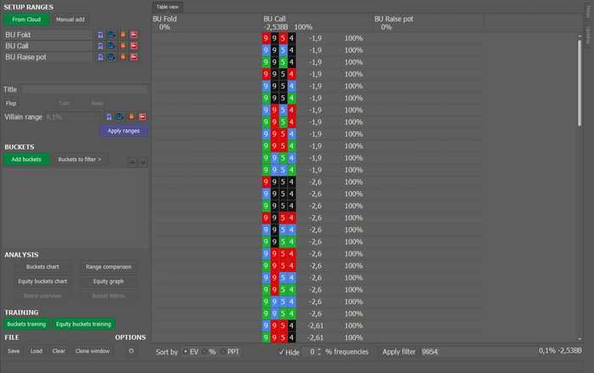Screen dimensions: 594x373
Task: Click the Flop board button
Action: point(11,103)
